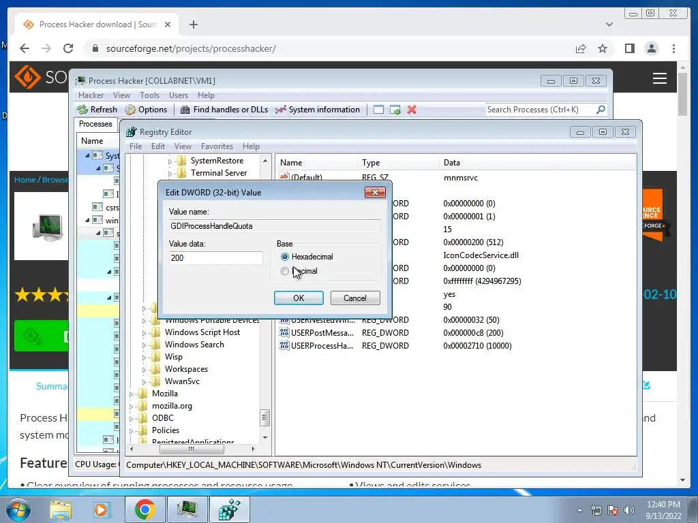Cancel the Edit DWORD dialog
Viewport: 698px width, 523px height.
[x=354, y=298]
